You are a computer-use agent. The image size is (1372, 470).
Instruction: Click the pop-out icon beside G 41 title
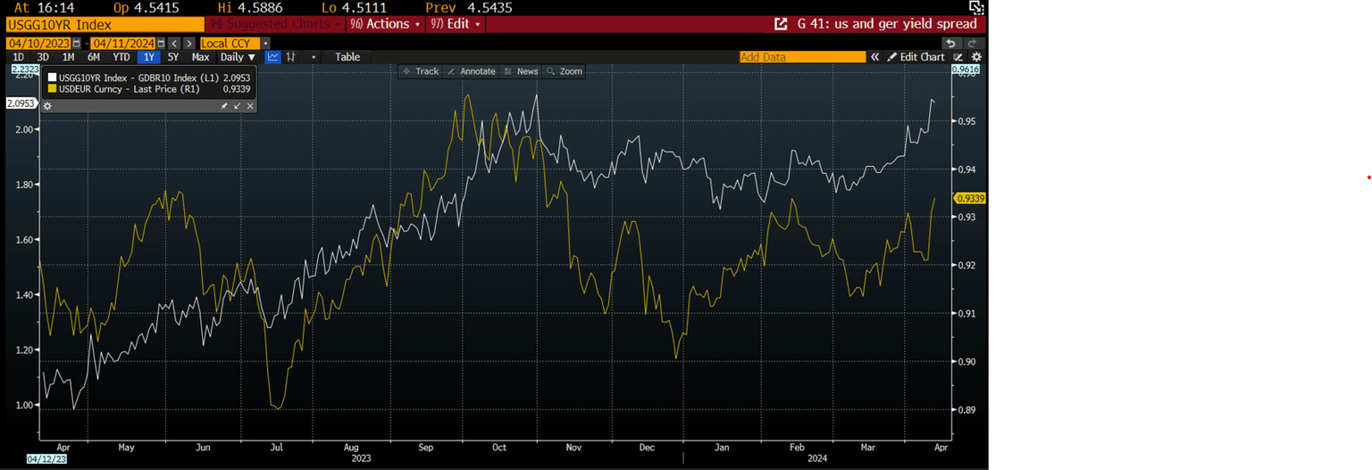[781, 24]
